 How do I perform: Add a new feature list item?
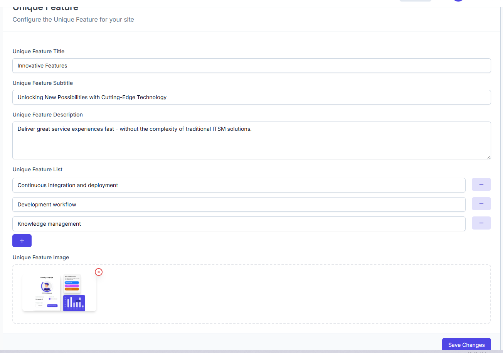click(22, 241)
